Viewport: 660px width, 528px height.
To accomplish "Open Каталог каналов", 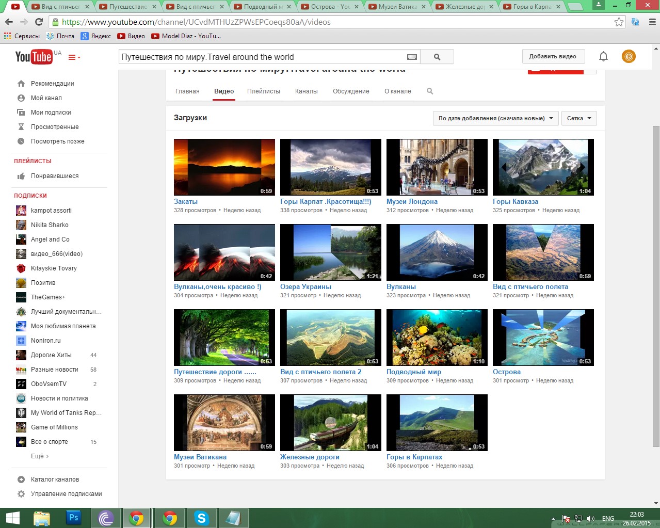I will click(x=55, y=479).
